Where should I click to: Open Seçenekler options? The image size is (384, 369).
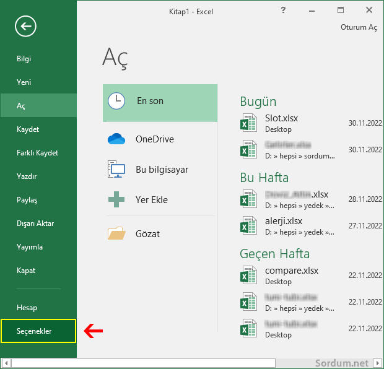tap(38, 331)
